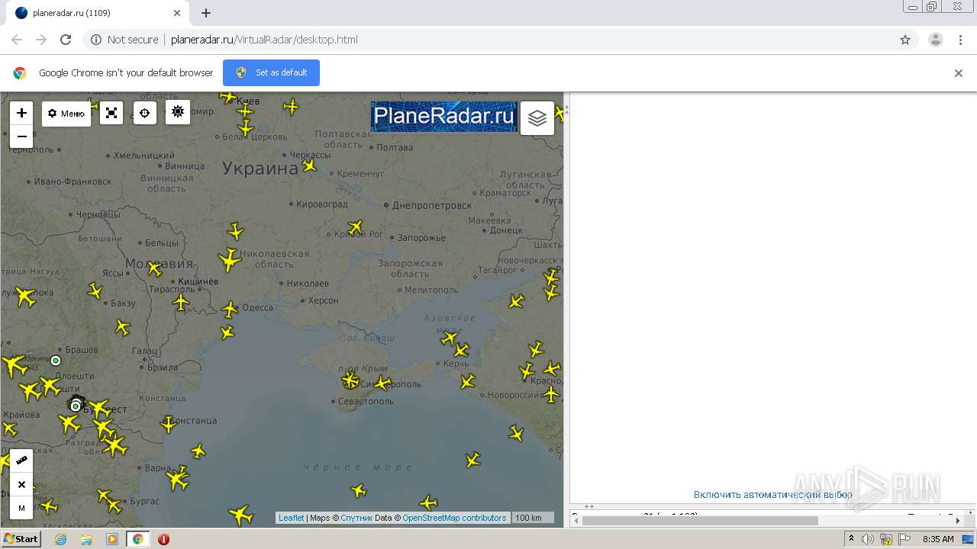Viewport: 977px width, 549px height.
Task: View Not secure site information
Action: (124, 40)
